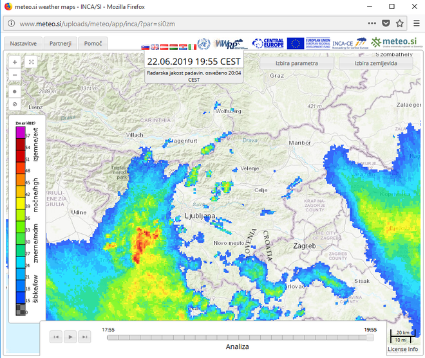
Task: Click the Villach map label
Action: coord(135,135)
